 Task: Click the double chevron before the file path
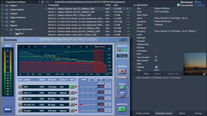(x=47, y=2)
